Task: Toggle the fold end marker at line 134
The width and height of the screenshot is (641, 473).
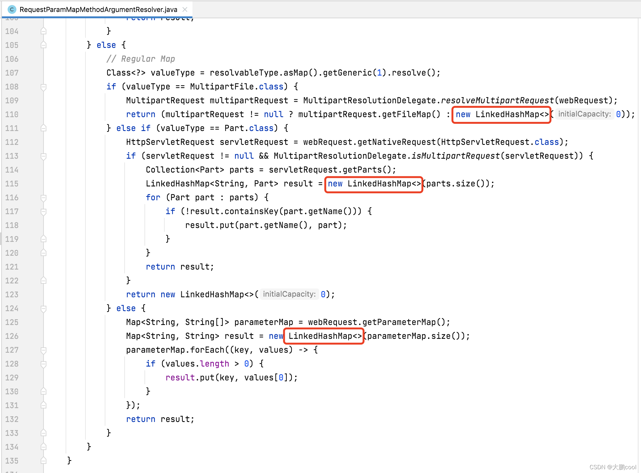Action: click(44, 447)
